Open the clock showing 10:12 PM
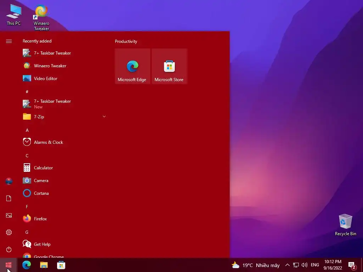The image size is (363, 272). [x=333, y=265]
